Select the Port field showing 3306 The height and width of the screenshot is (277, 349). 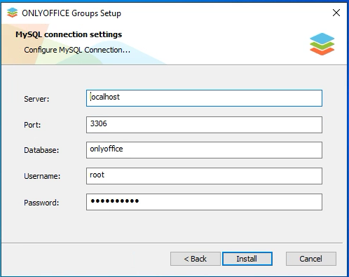[x=204, y=125]
